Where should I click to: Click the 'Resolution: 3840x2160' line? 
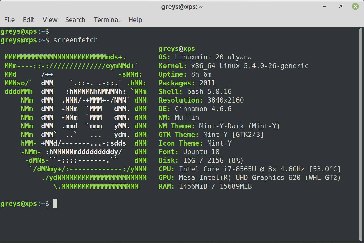pos(201,100)
